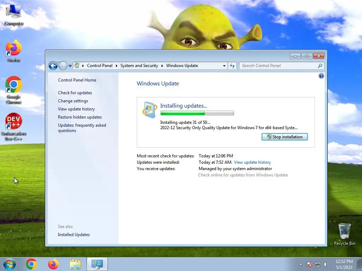Expand the arrow after Control Panel breadcrumb
Image resolution: width=362 pixels, height=271 pixels.
[116, 66]
